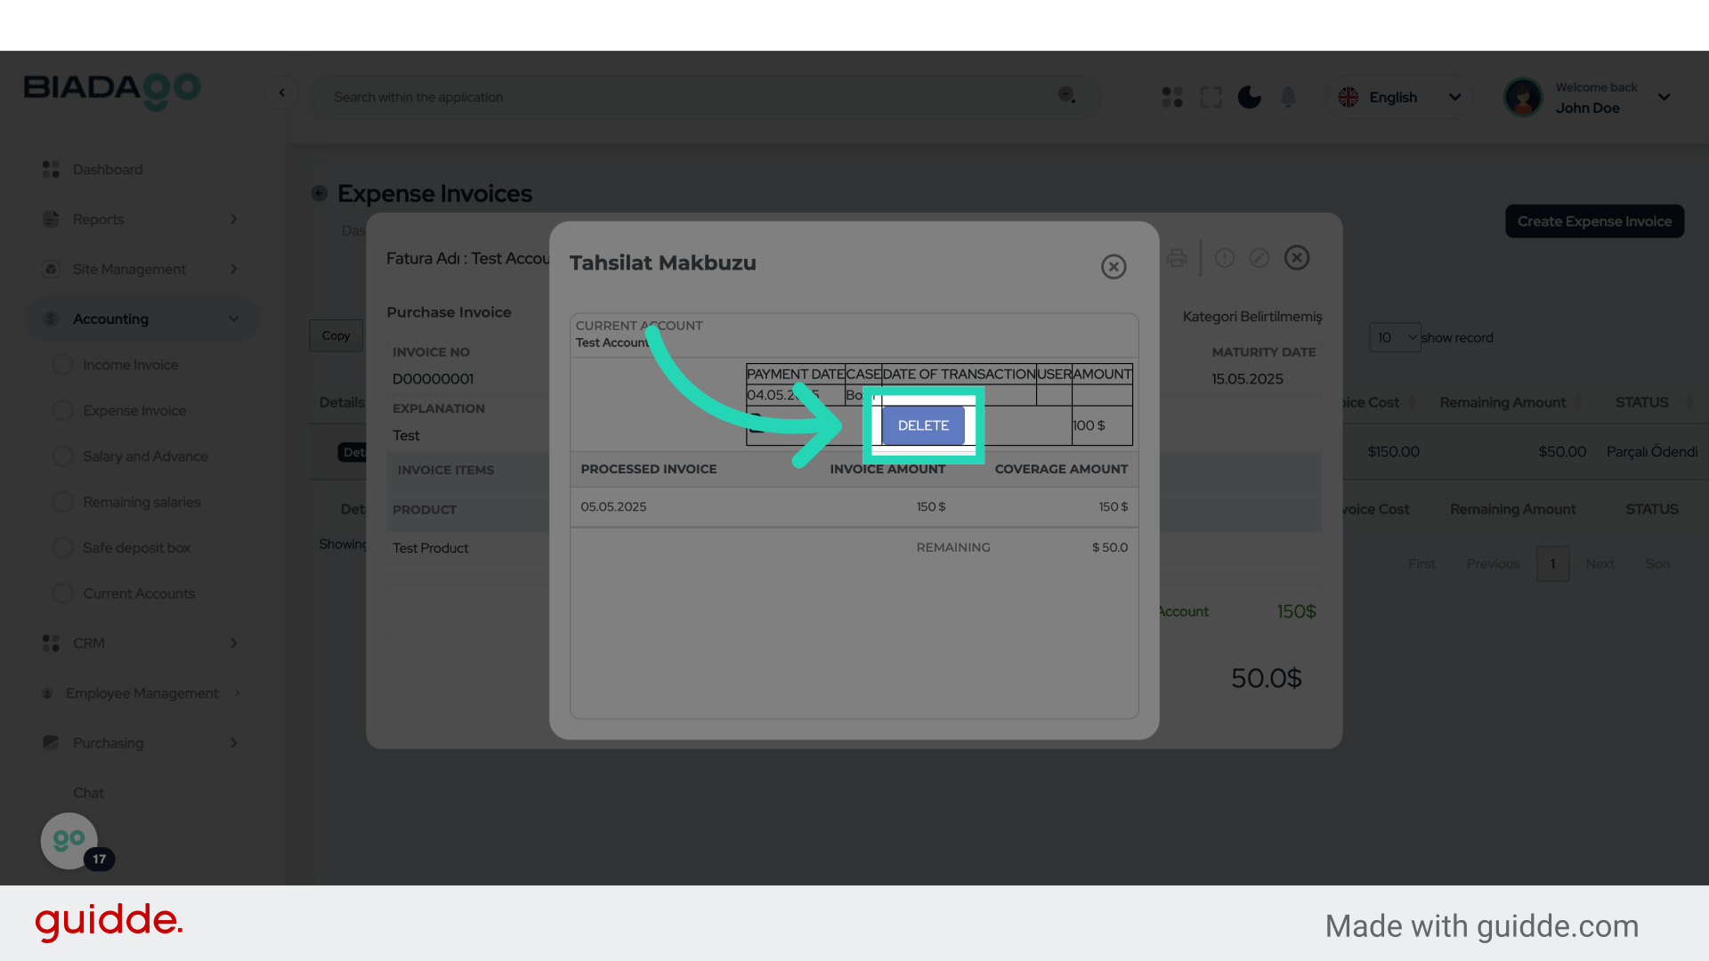The width and height of the screenshot is (1709, 961).
Task: Select Current Accounts in sidebar
Action: 139,594
